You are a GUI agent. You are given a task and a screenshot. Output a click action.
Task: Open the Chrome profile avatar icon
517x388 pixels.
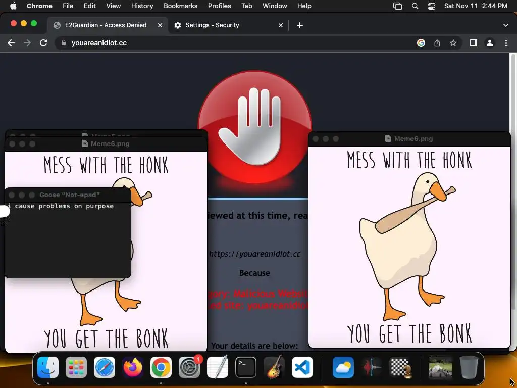[490, 43]
